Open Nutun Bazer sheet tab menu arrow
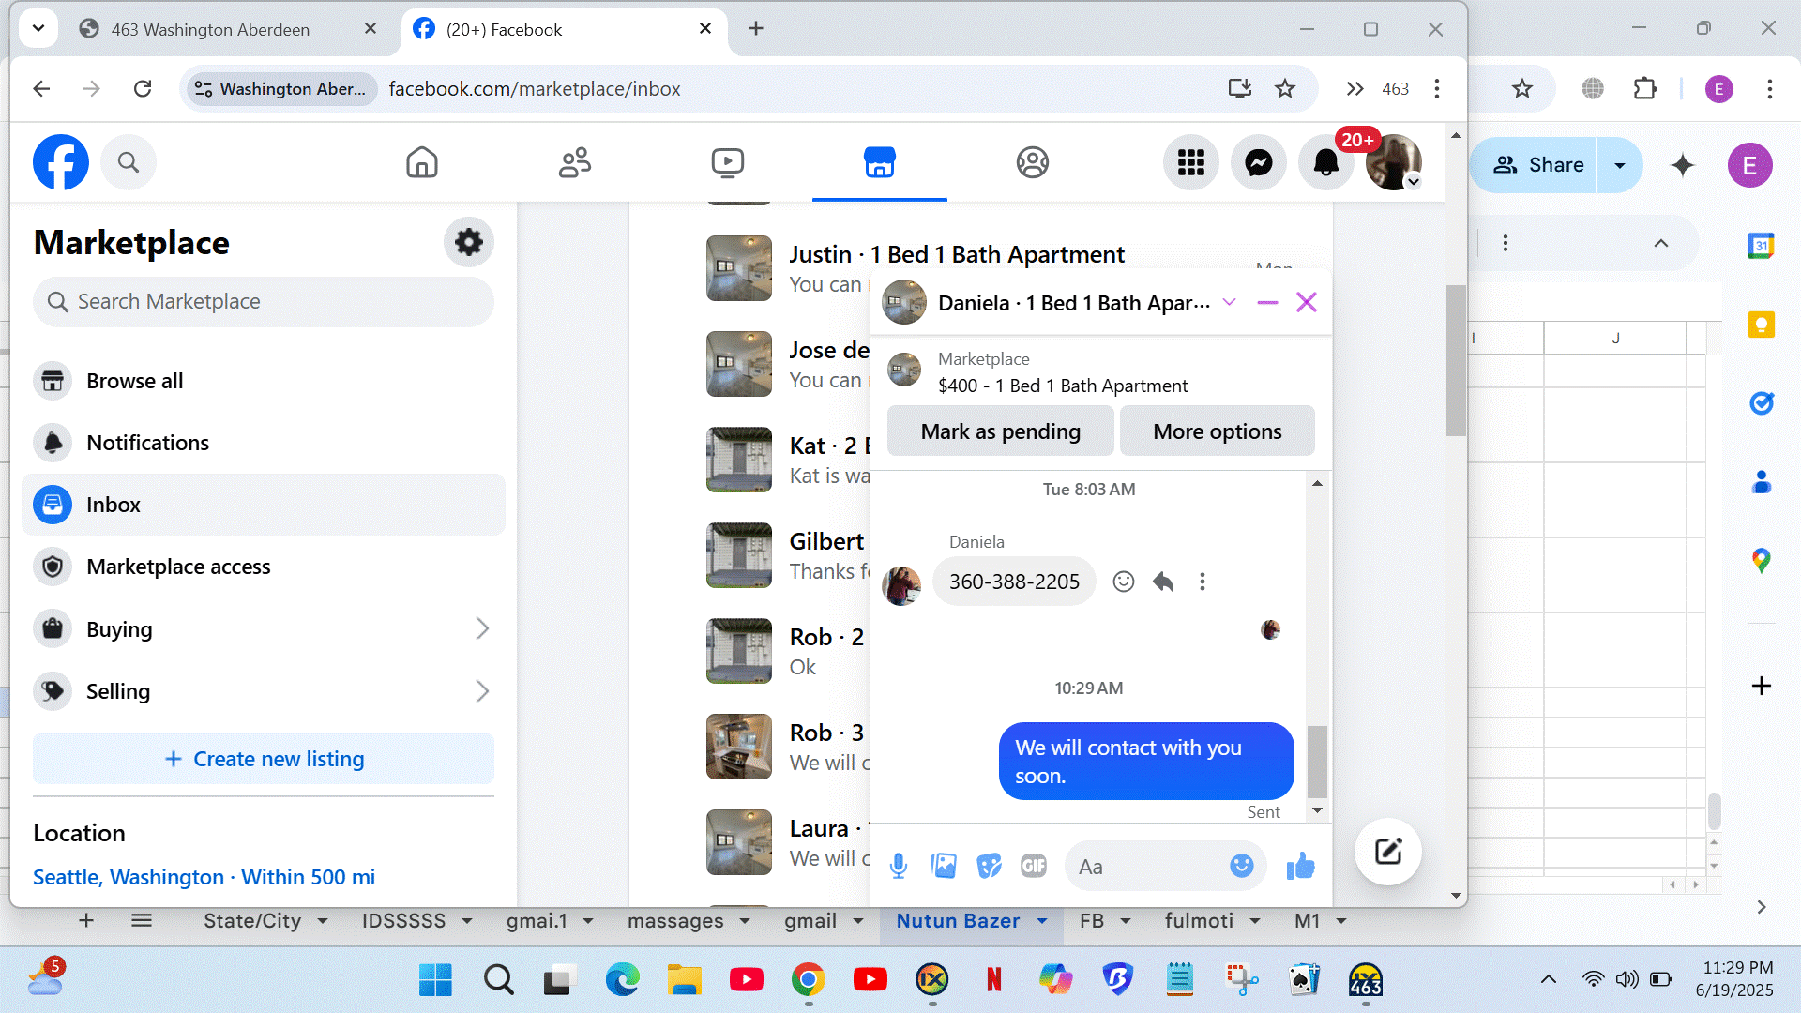This screenshot has height=1013, width=1801. [1042, 921]
